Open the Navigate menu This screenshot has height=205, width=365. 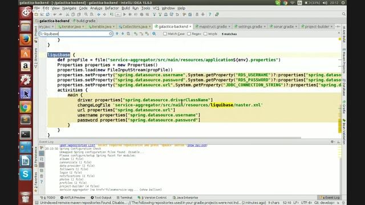coord(69,8)
